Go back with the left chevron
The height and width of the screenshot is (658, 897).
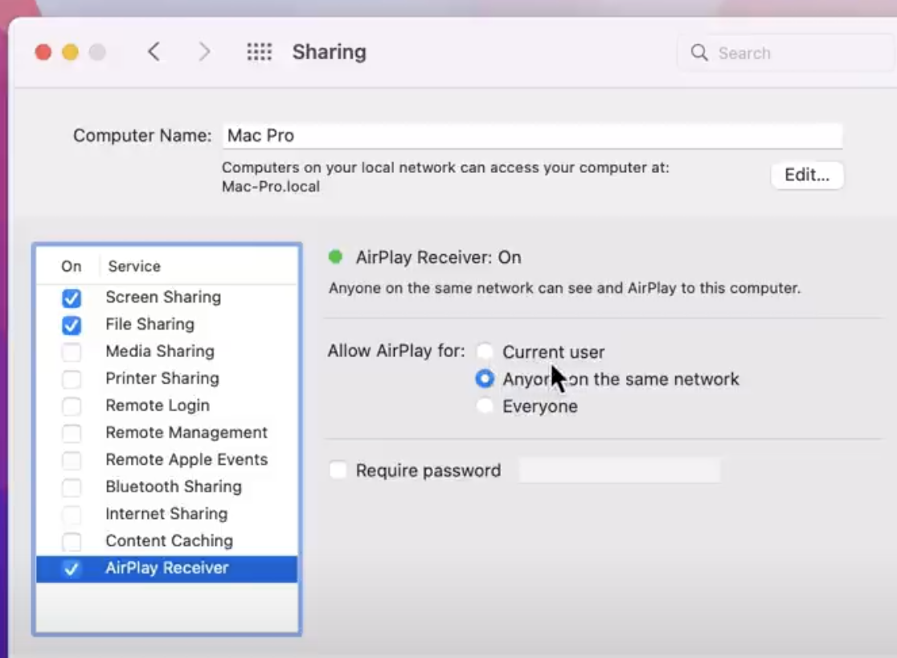click(154, 52)
